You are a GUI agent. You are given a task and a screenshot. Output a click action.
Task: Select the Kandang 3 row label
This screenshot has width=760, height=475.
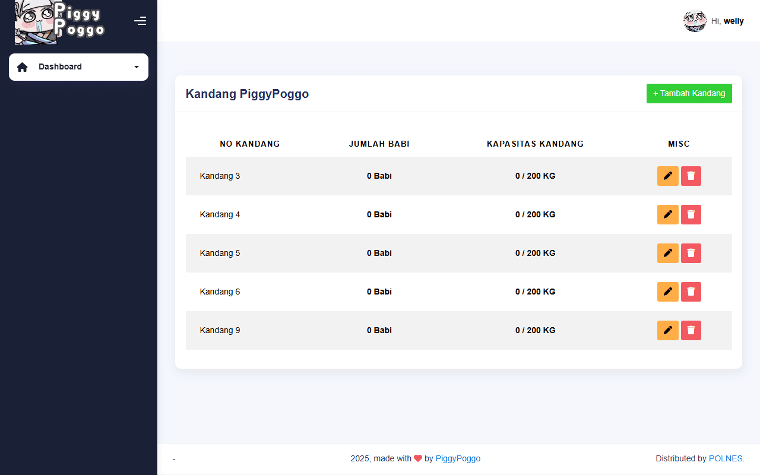coord(220,176)
